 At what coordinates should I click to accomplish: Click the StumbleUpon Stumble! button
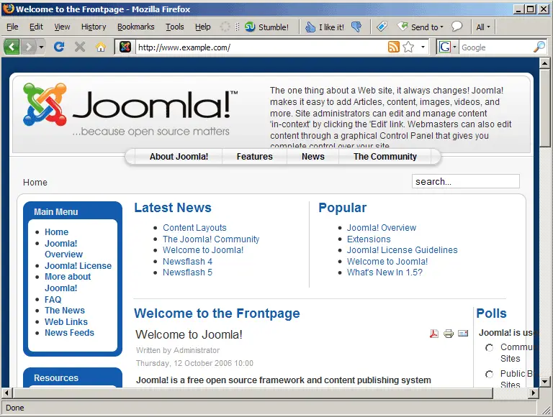[x=266, y=27]
